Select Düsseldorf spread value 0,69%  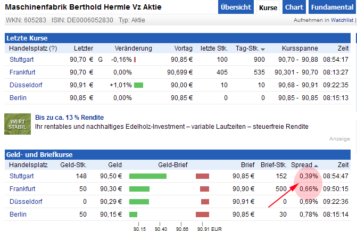(x=309, y=202)
